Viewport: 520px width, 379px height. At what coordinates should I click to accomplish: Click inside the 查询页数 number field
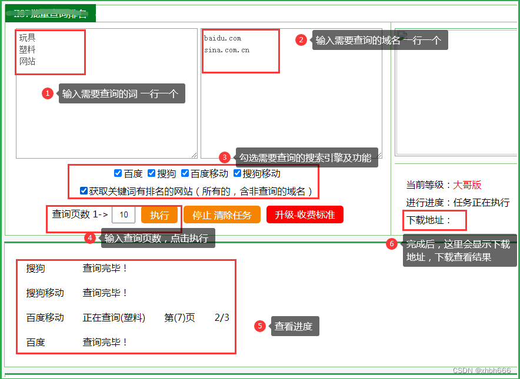(x=124, y=215)
